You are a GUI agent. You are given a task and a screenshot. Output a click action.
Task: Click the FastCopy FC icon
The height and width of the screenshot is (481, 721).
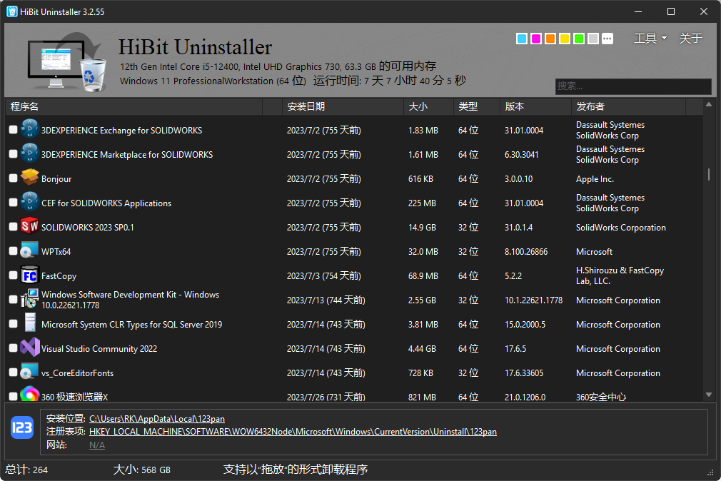coord(29,275)
